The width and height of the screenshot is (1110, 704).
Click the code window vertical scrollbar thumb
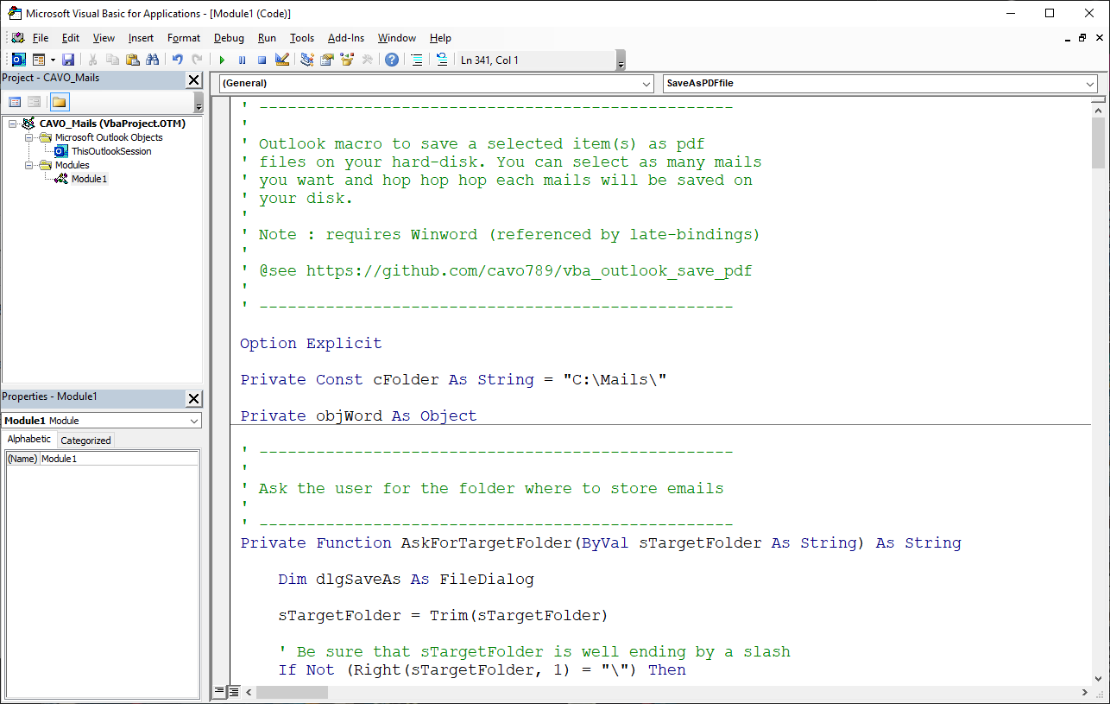pyautogui.click(x=1098, y=143)
